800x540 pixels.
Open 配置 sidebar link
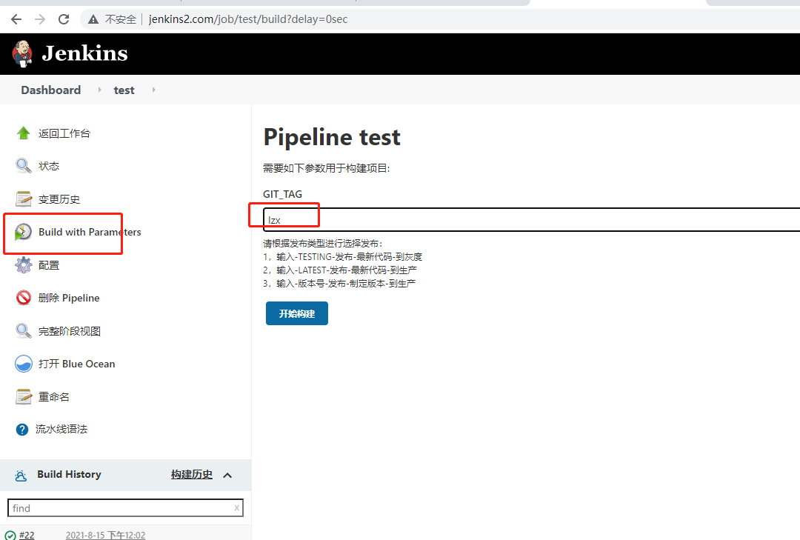point(49,265)
